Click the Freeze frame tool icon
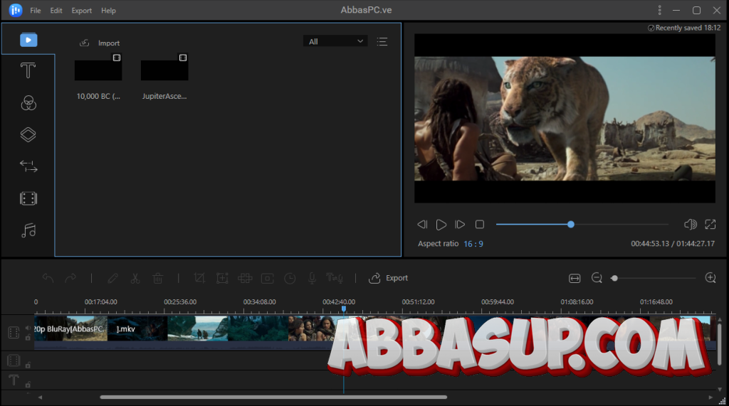The width and height of the screenshot is (729, 406). click(268, 278)
